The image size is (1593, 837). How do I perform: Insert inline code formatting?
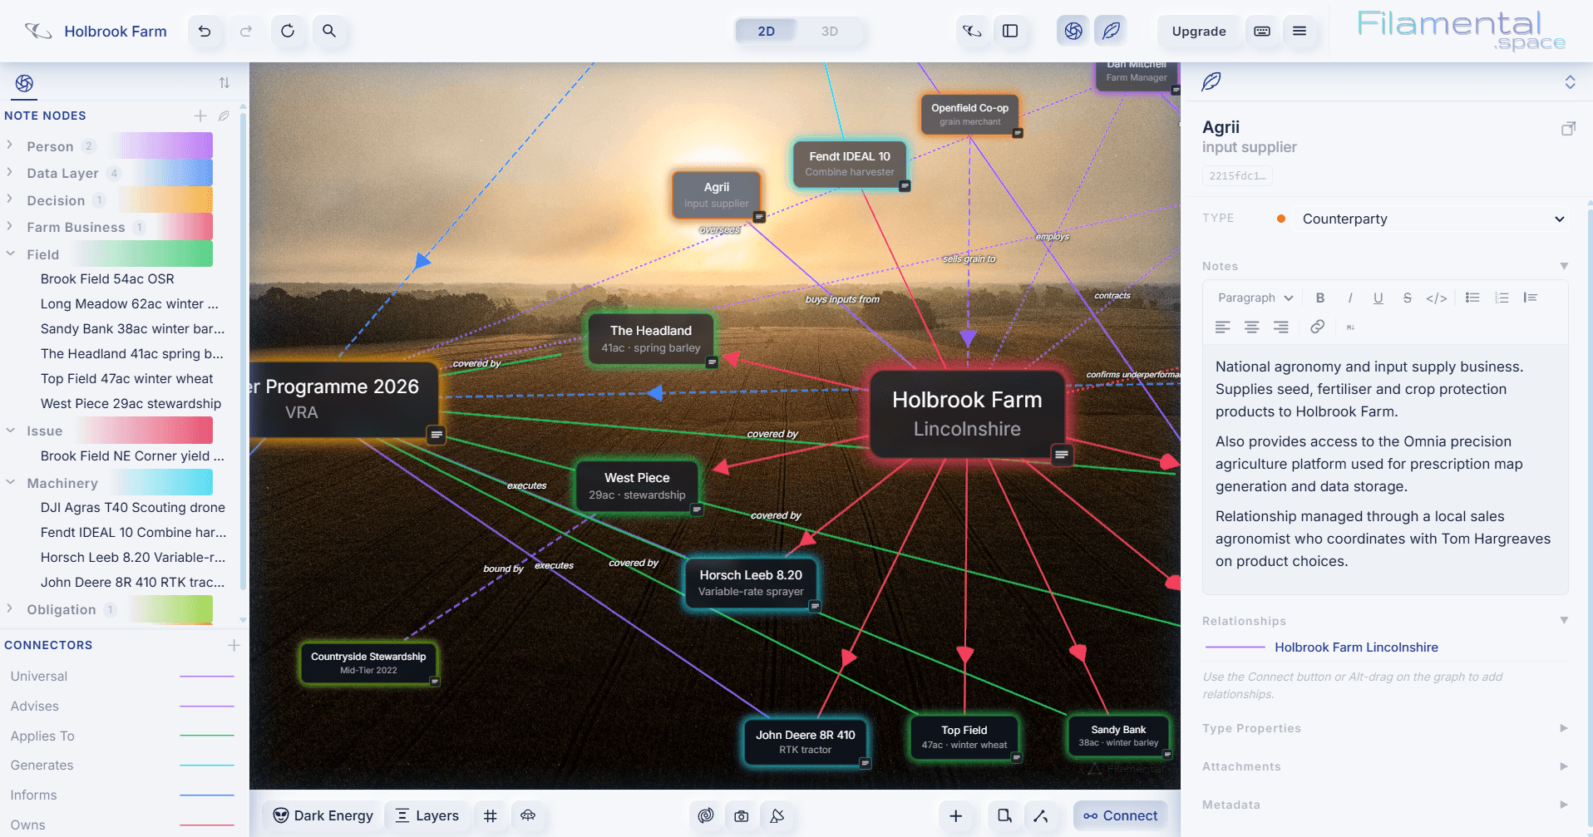(1437, 298)
